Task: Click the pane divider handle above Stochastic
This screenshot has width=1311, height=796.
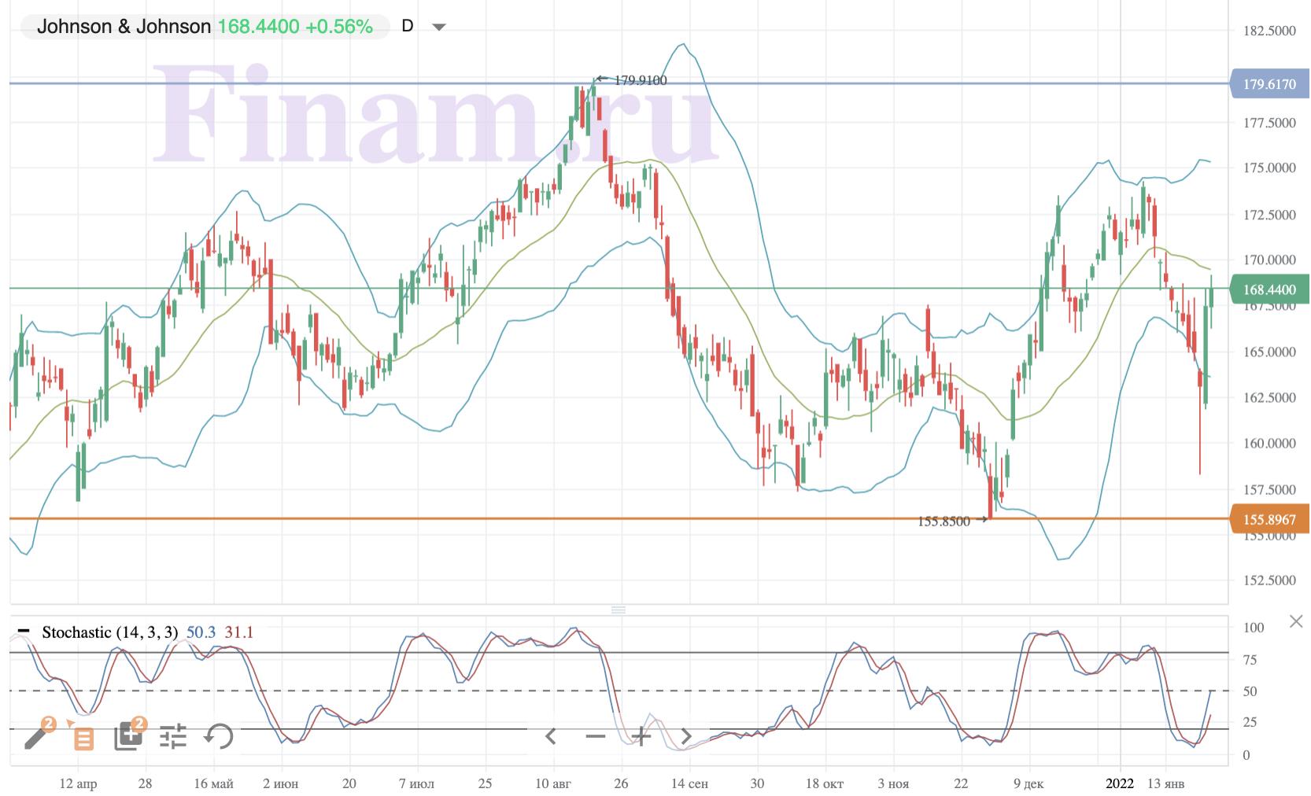Action: 619,610
